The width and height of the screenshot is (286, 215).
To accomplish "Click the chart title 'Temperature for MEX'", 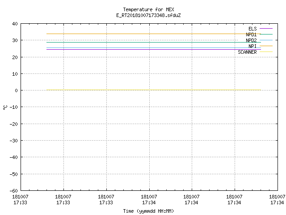I will tap(148, 9).
